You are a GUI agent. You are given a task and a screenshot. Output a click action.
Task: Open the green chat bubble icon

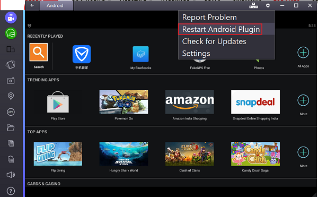tap(11, 33)
